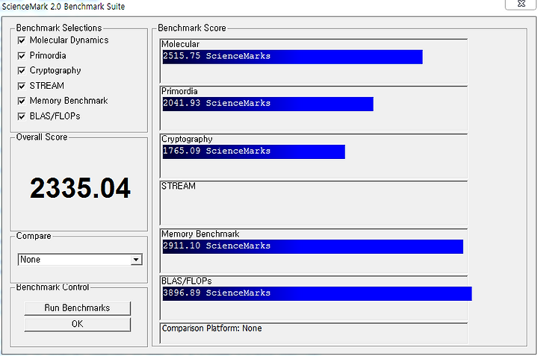Close the ScienceMark window
Screen dimensions: 538x356
(521, 4)
